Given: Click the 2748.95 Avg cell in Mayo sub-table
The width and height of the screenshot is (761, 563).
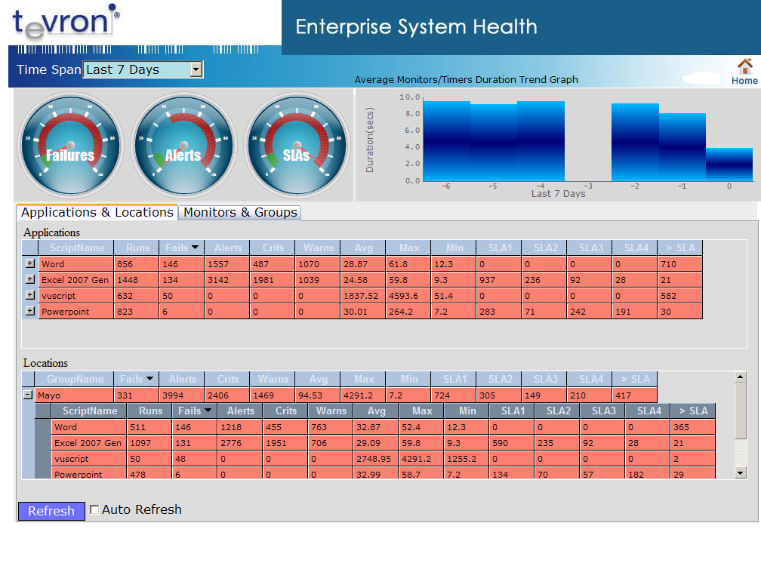Looking at the screenshot, I should pos(376,459).
